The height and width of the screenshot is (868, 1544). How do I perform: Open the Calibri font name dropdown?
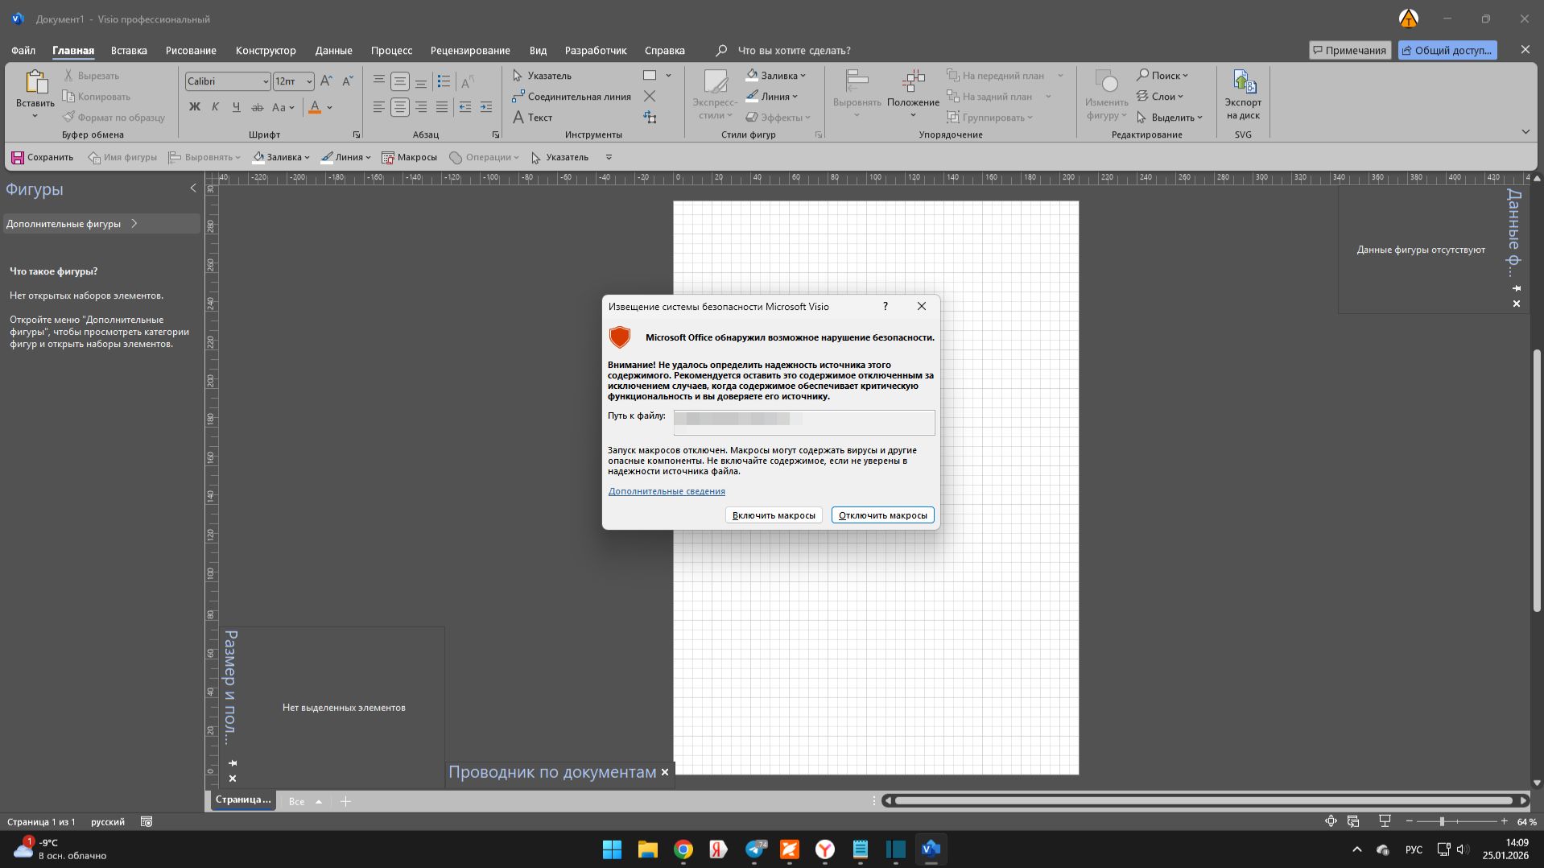point(266,81)
